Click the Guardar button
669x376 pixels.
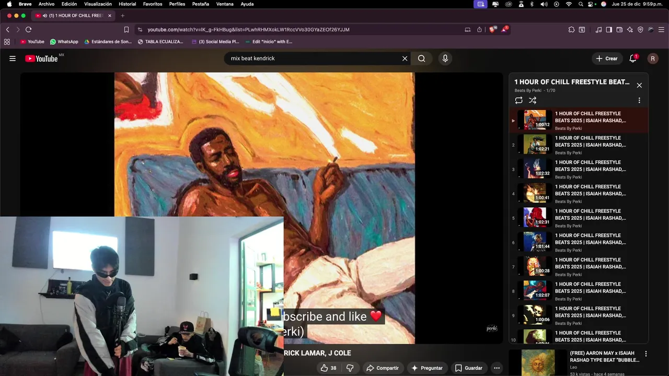[468, 368]
